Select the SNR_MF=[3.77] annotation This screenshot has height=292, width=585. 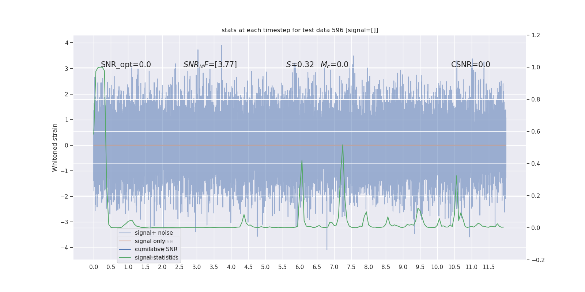pos(210,65)
